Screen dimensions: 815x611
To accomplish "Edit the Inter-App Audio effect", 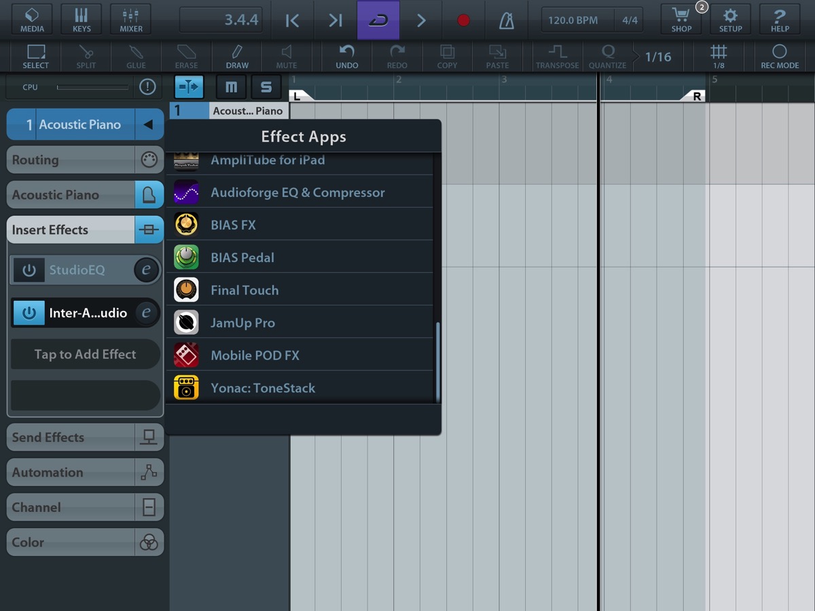I will pyautogui.click(x=145, y=313).
